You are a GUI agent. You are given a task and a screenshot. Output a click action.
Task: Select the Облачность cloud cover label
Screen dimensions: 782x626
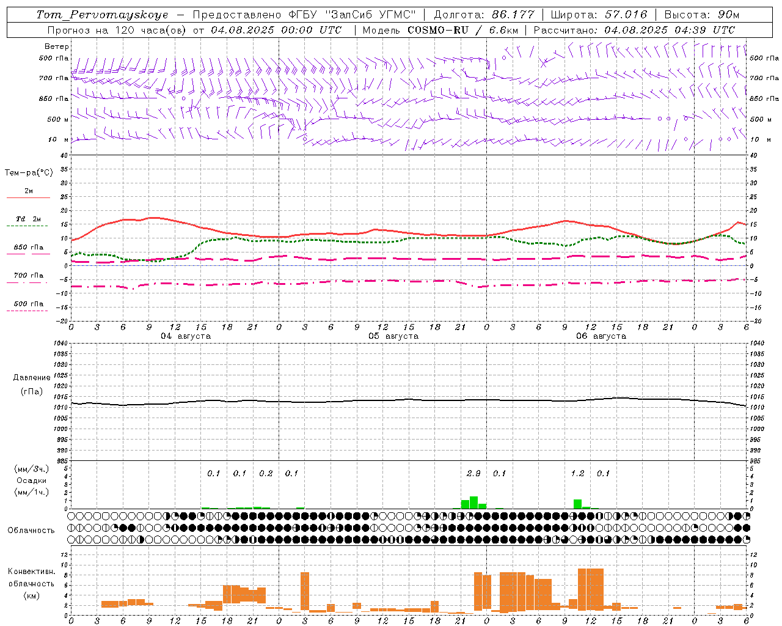point(31,531)
